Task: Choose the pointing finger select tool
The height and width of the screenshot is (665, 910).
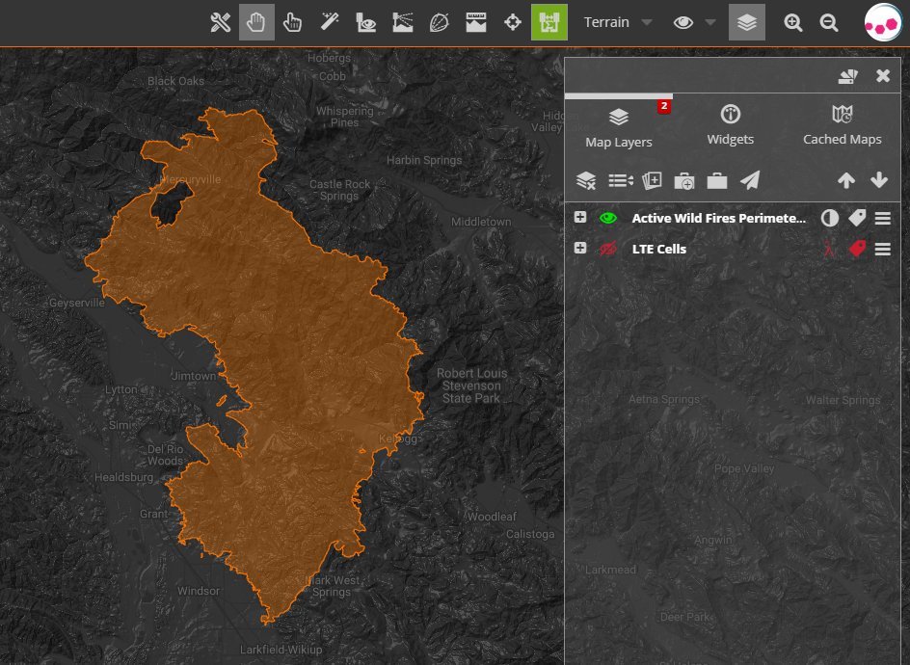Action: [x=292, y=22]
